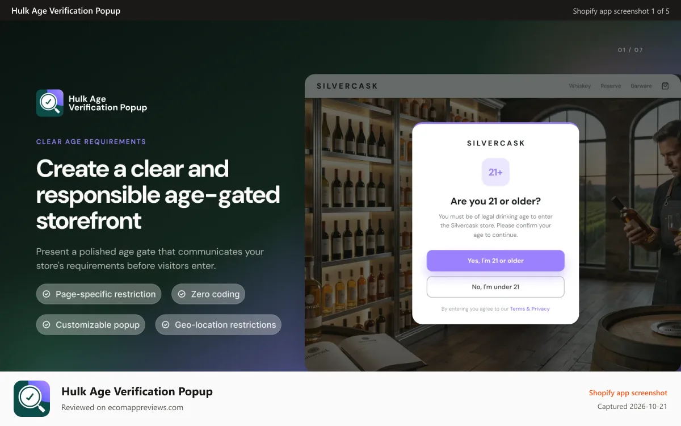Click the SILVERCASK store logo in header
Viewport: 681px width, 426px height.
click(347, 86)
